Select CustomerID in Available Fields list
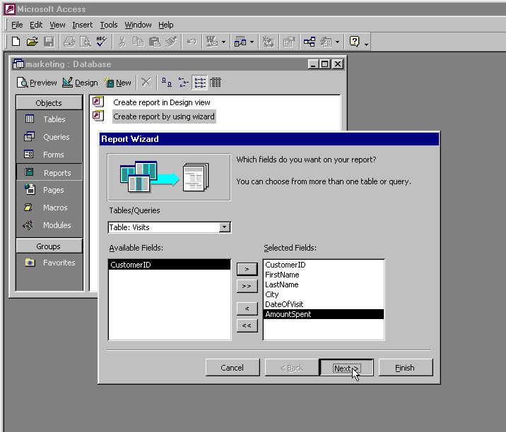The image size is (506, 432). tap(170, 265)
